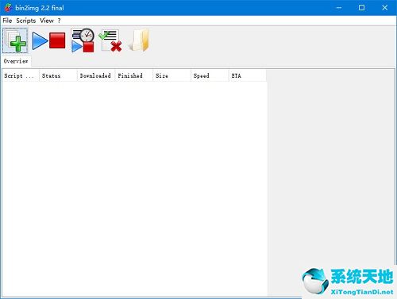Open the download folder icon
The image size is (397, 299).
click(139, 40)
